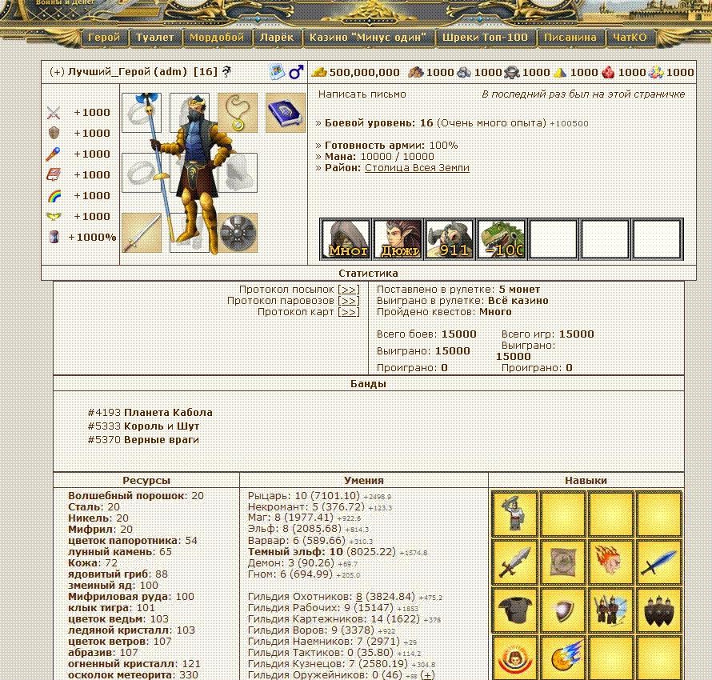The image size is (712, 680).
Task: Click the round shield item slot
Action: [x=238, y=233]
